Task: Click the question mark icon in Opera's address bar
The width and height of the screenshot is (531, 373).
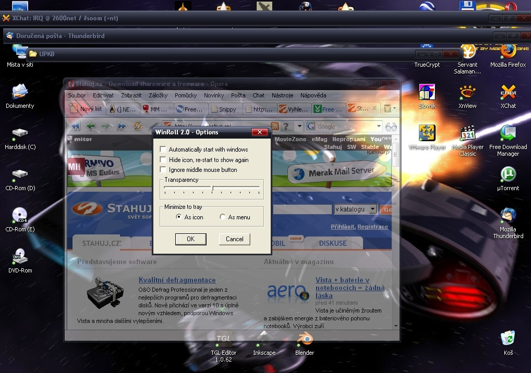Action: [286, 127]
